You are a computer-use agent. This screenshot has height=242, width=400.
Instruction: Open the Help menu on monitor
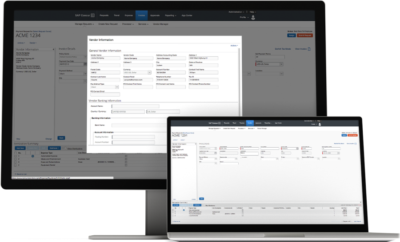point(252,12)
